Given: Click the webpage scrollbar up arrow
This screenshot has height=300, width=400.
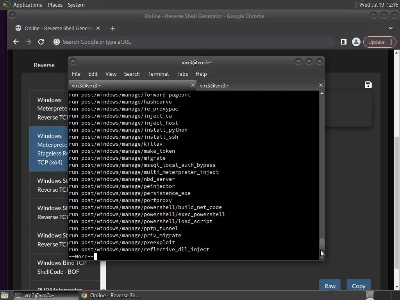Looking at the screenshot, I should (x=396, y=53).
